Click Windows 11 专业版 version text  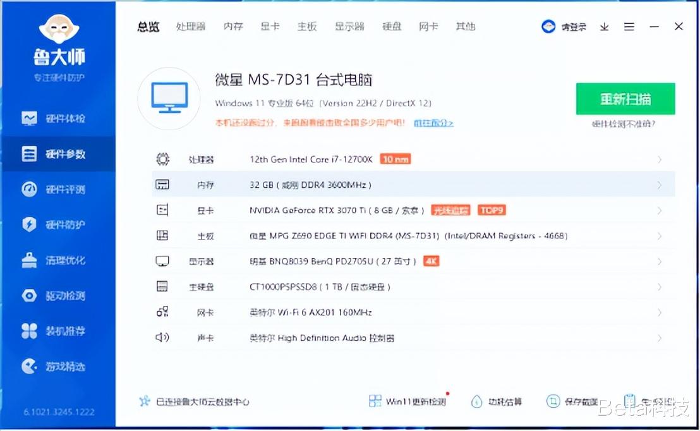[323, 103]
